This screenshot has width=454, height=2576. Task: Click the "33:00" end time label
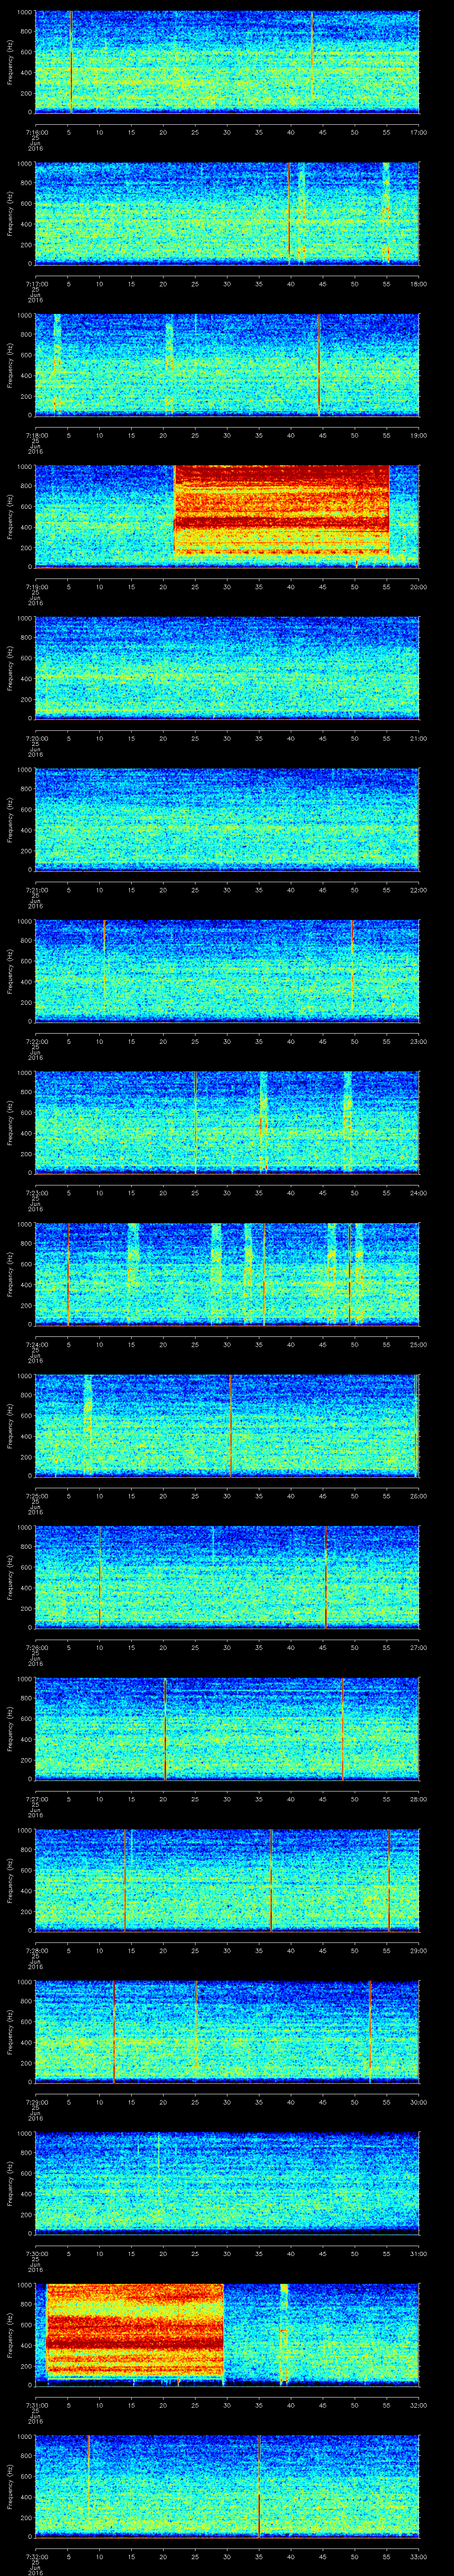[x=418, y=2557]
